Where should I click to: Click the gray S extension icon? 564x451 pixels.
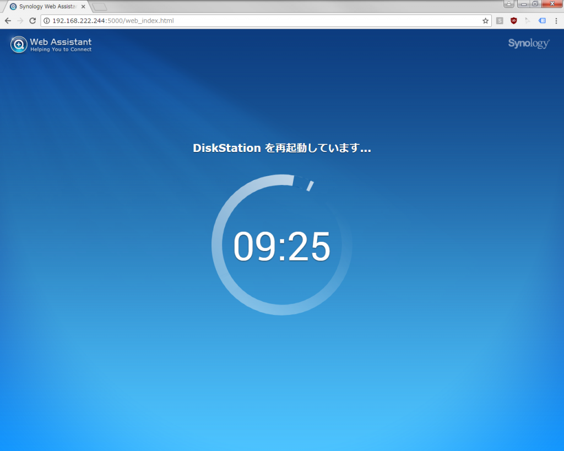(x=500, y=21)
